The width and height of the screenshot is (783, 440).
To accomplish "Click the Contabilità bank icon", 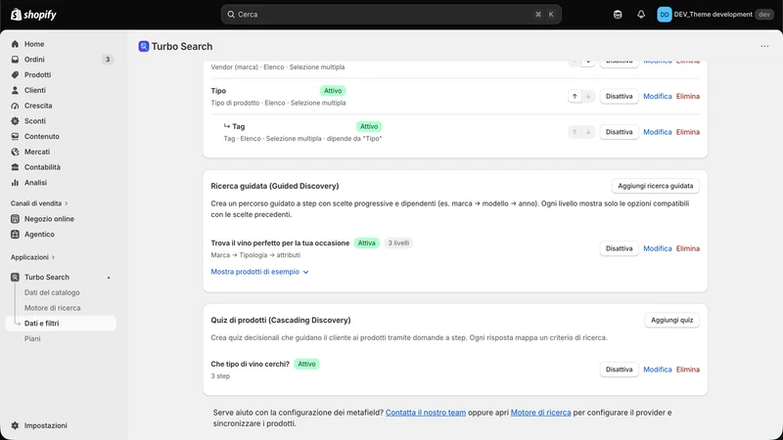I will pyautogui.click(x=15, y=167).
